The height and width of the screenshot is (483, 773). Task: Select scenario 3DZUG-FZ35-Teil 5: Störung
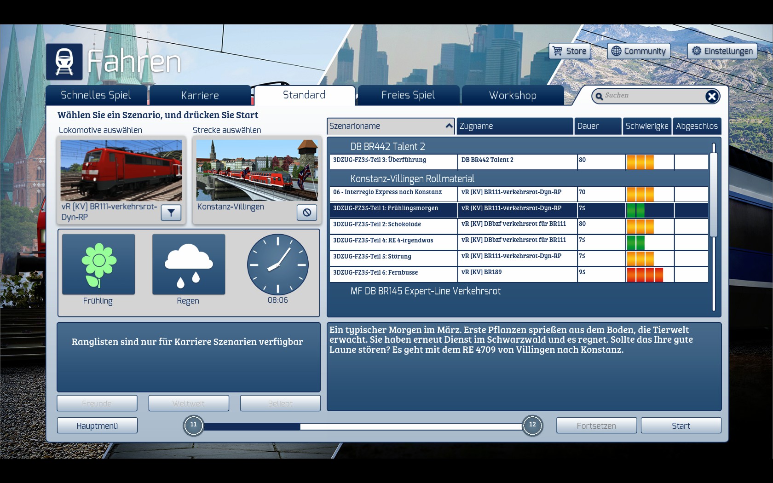[x=519, y=259]
